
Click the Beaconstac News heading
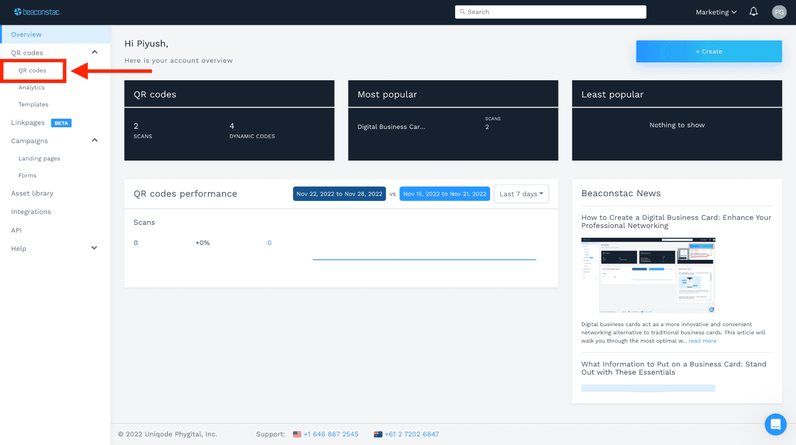(x=621, y=193)
